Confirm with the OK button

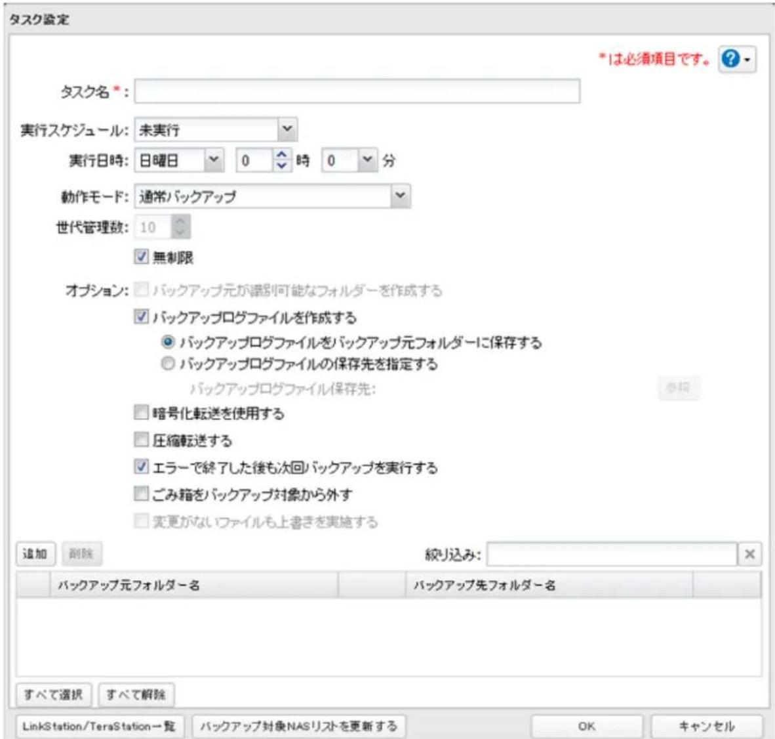click(x=587, y=727)
